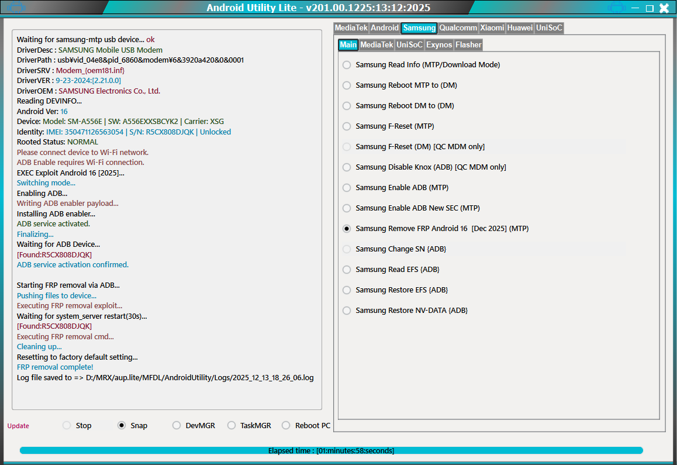Click the Android robot icon beside minimize button
Screen dimensions: 677x465
pos(616,8)
